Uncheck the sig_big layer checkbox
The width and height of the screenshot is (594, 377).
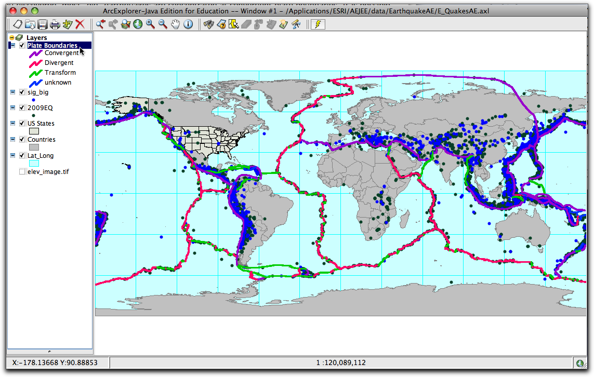[22, 91]
